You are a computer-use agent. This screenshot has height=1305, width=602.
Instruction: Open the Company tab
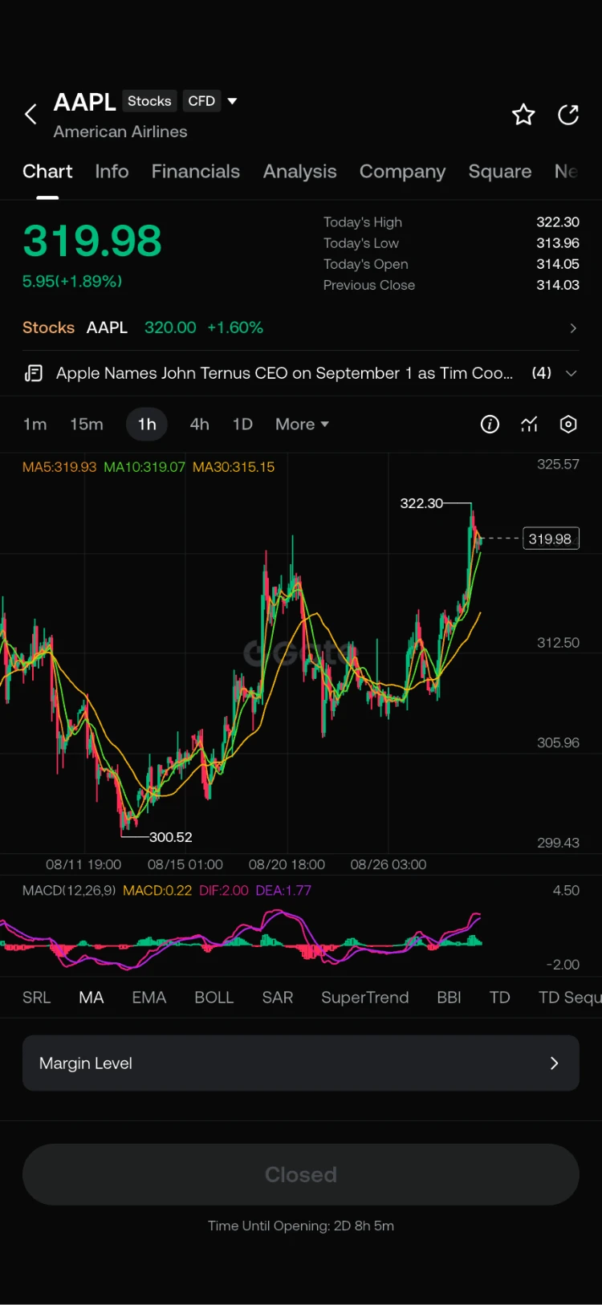click(x=402, y=172)
